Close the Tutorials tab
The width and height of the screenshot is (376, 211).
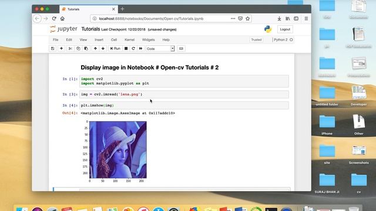coord(113,9)
